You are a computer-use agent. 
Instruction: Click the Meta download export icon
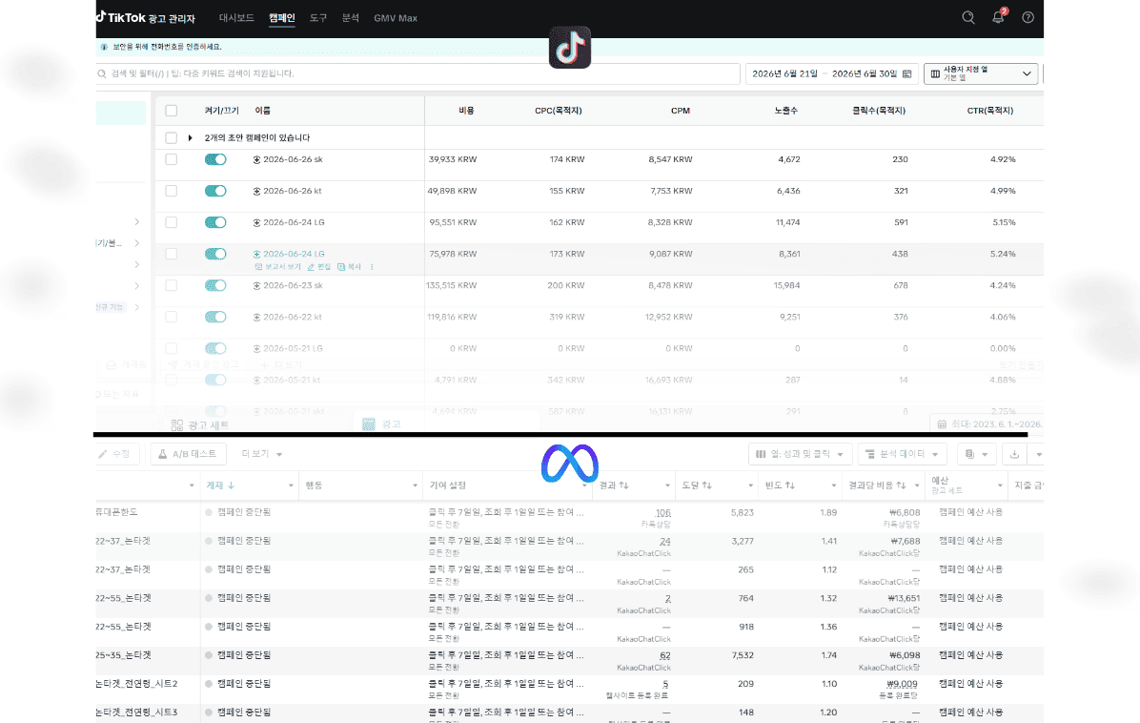pyautogui.click(x=1014, y=454)
